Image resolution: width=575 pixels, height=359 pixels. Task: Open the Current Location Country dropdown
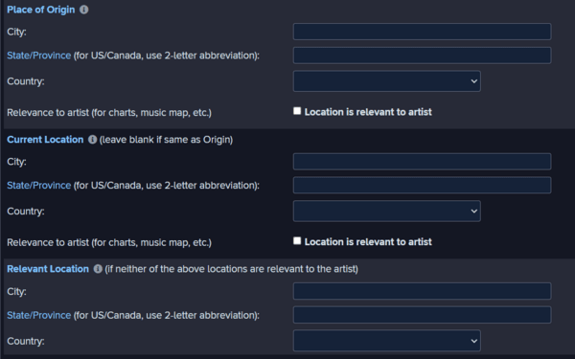[x=387, y=211]
